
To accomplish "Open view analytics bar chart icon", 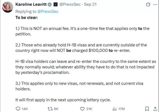I will [x=114, y=109].
